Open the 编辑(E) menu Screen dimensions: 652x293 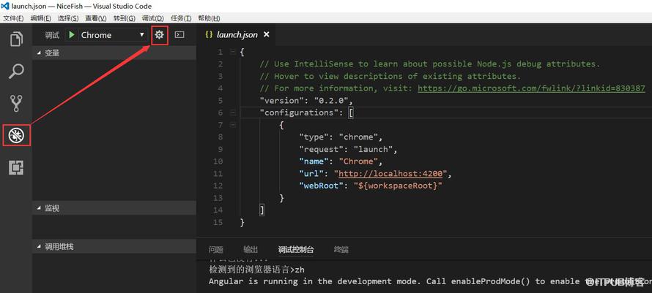pyautogui.click(x=41, y=18)
